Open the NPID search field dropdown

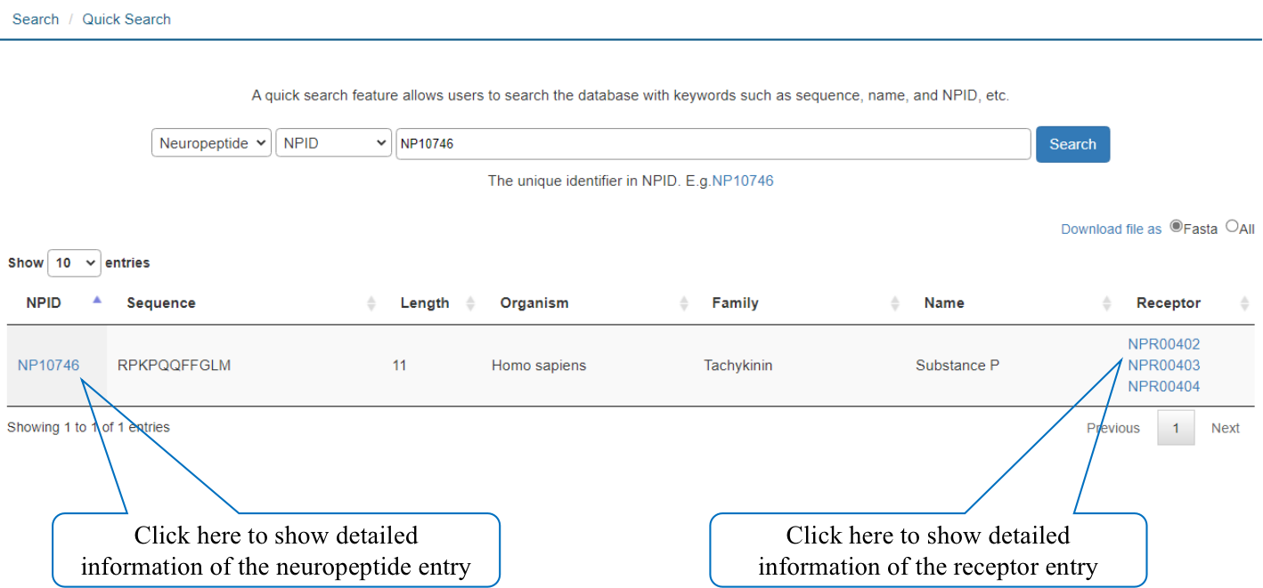click(x=333, y=143)
